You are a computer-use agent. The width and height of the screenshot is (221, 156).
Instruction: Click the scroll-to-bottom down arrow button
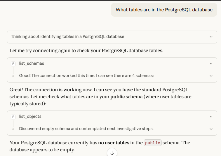[x=112, y=153]
